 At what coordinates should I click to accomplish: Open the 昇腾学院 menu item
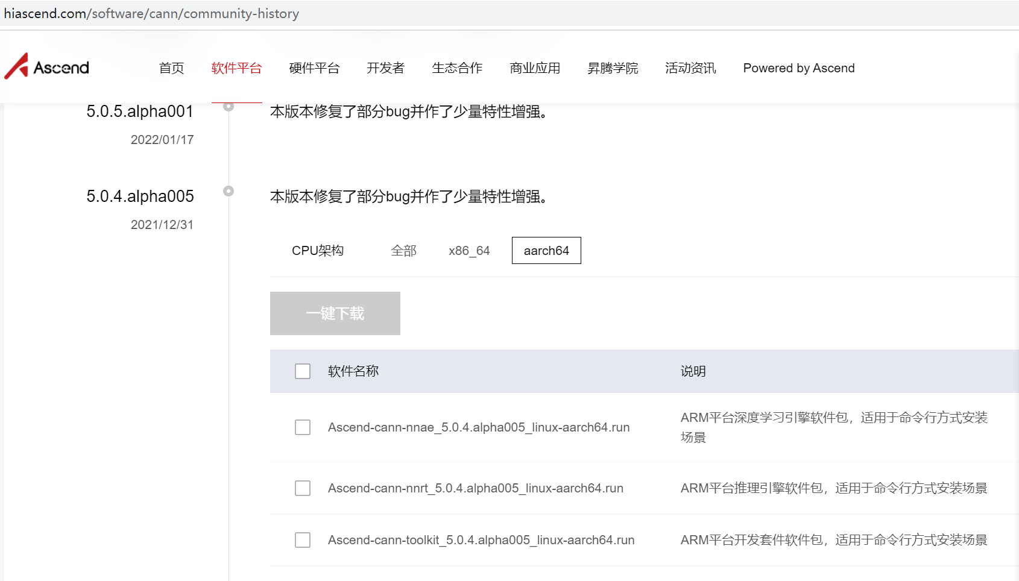tap(613, 68)
